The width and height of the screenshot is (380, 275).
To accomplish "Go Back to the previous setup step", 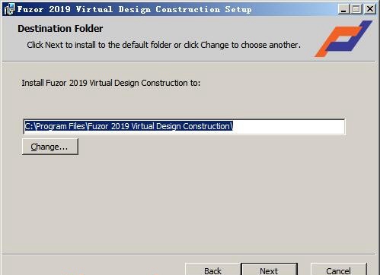I will (212, 270).
